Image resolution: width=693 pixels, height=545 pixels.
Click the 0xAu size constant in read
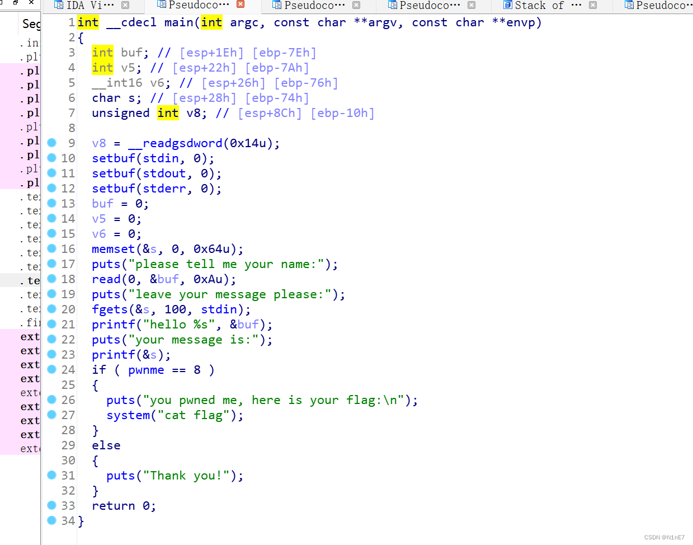(x=208, y=279)
